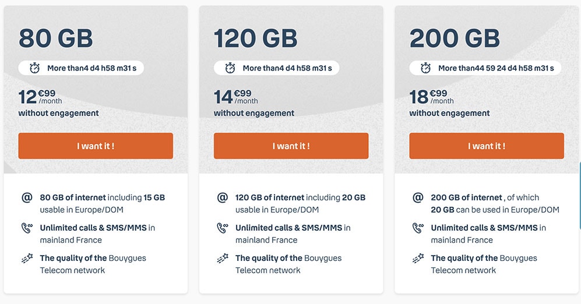Screen dimensions: 581x304
Task: Click the phone calls icon in the 200 GB card
Action: pyautogui.click(x=418, y=228)
